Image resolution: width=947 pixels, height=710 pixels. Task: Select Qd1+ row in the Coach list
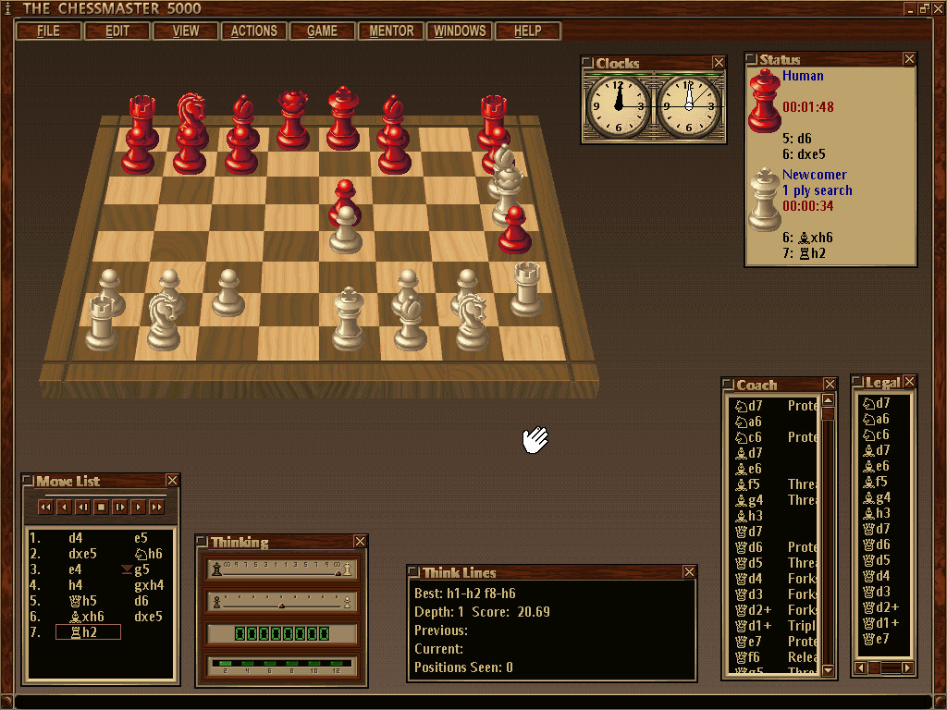click(776, 626)
